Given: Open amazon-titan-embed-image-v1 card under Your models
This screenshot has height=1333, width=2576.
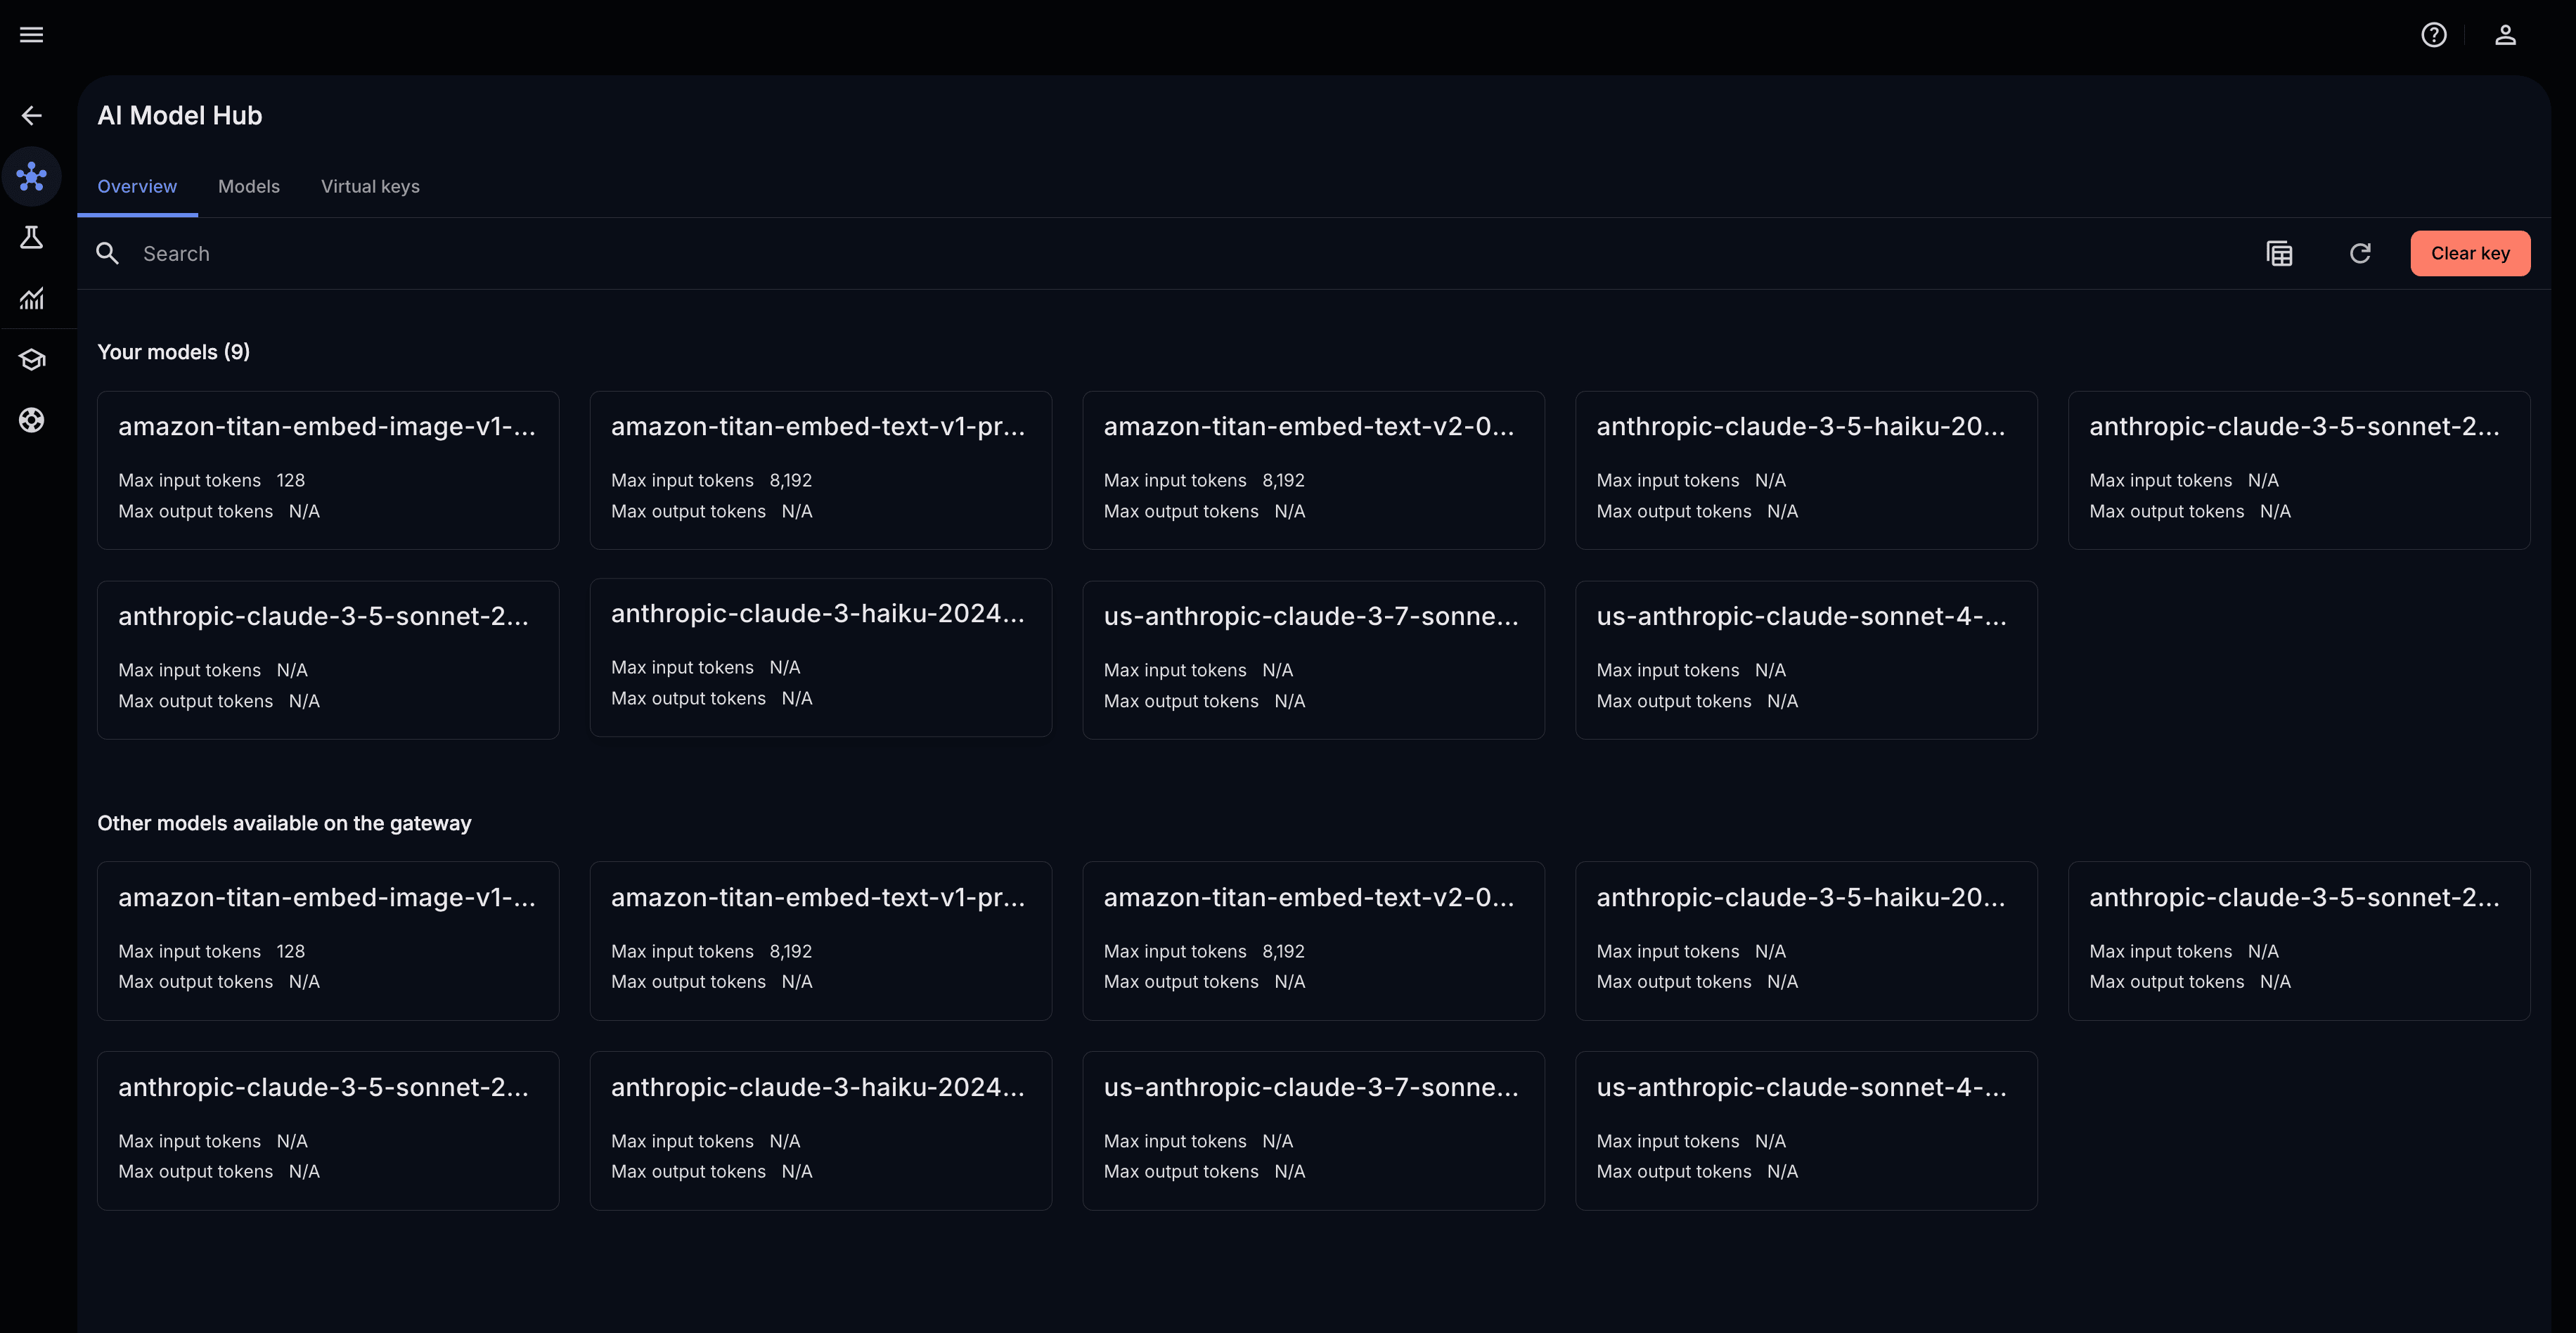Looking at the screenshot, I should pos(328,470).
